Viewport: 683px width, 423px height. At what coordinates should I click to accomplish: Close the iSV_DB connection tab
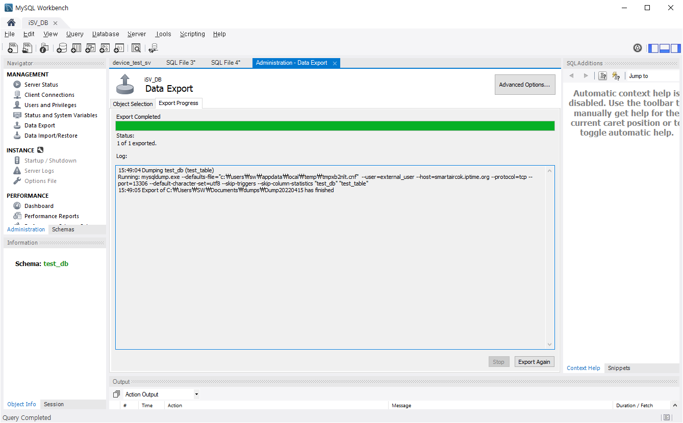pos(55,23)
